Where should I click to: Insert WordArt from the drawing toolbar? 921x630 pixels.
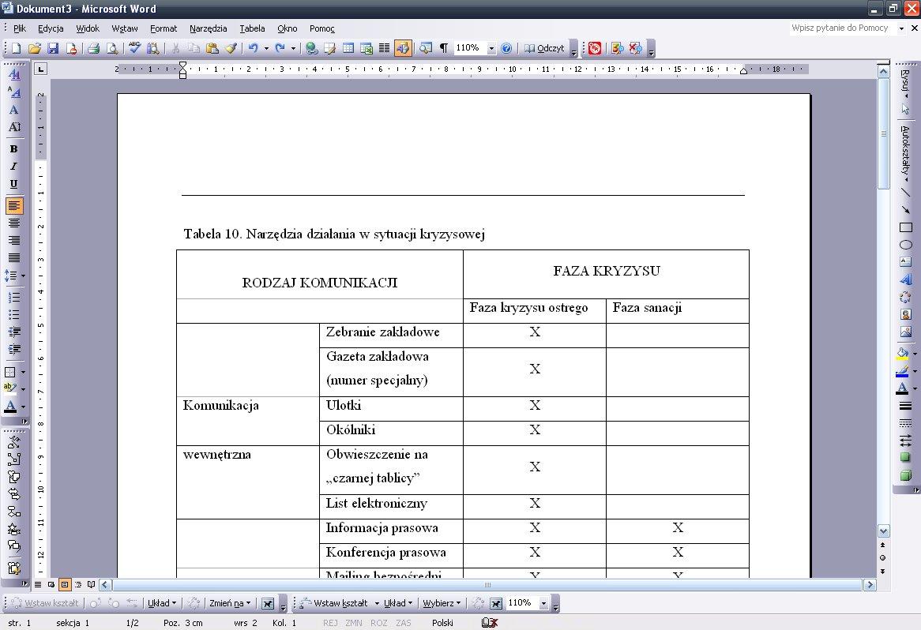[x=906, y=279]
